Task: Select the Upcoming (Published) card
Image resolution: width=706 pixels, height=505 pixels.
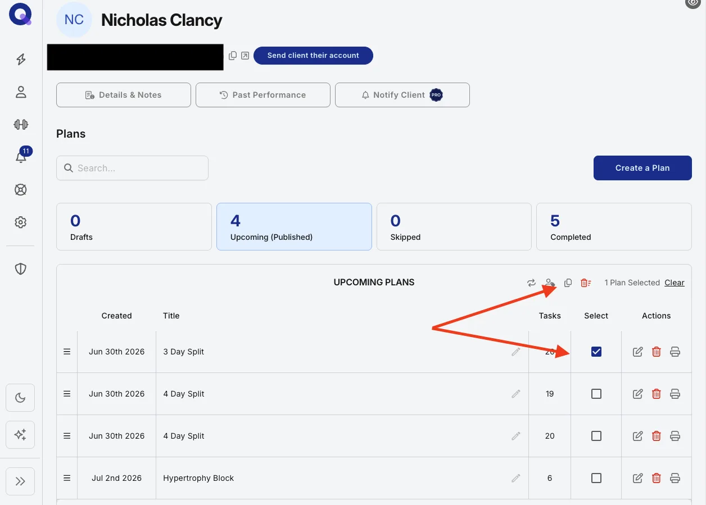Action: pyautogui.click(x=294, y=226)
